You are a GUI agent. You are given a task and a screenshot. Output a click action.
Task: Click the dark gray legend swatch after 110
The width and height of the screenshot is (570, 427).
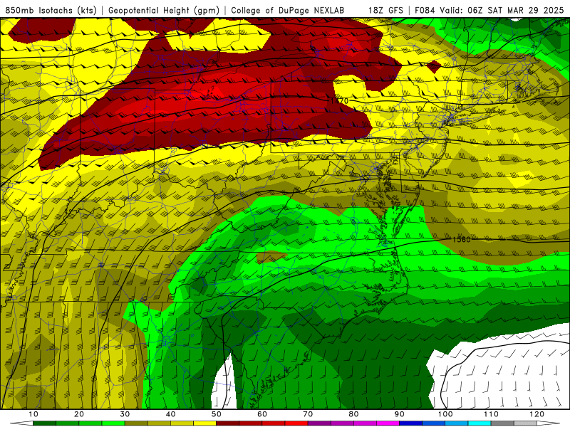click(x=502, y=423)
